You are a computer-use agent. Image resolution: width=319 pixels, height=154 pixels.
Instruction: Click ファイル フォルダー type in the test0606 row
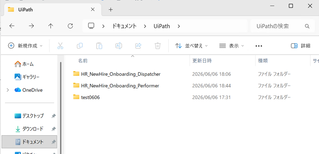pos(274,97)
